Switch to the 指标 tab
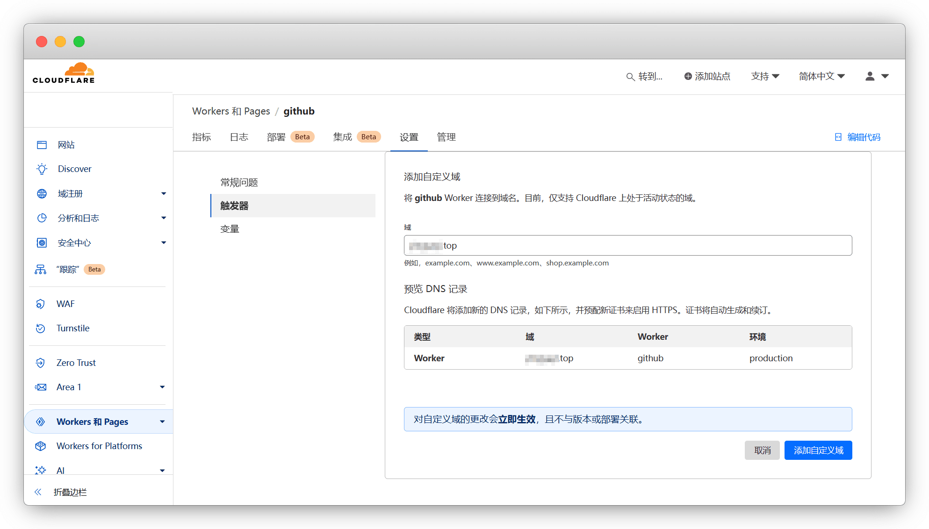929x529 pixels. coord(202,137)
